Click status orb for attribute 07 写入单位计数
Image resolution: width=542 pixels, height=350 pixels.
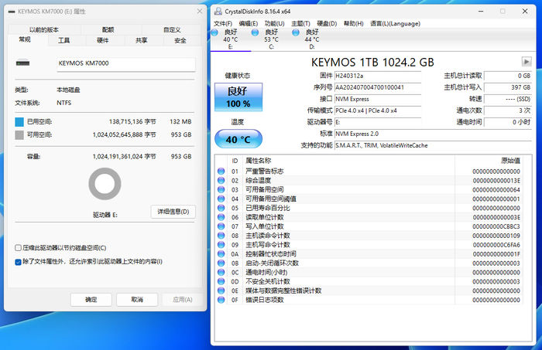click(221, 226)
